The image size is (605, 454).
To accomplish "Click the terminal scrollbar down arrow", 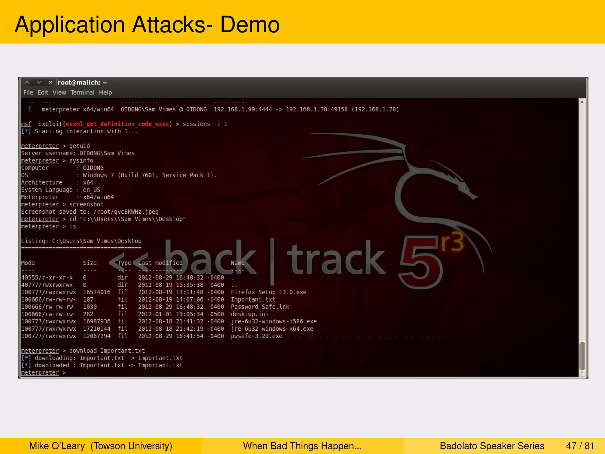I will [x=582, y=373].
